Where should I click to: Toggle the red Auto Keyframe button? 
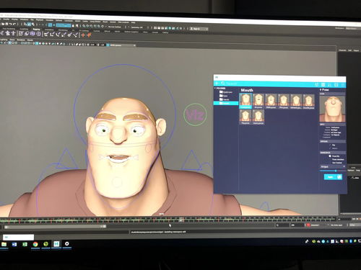pos(308,225)
